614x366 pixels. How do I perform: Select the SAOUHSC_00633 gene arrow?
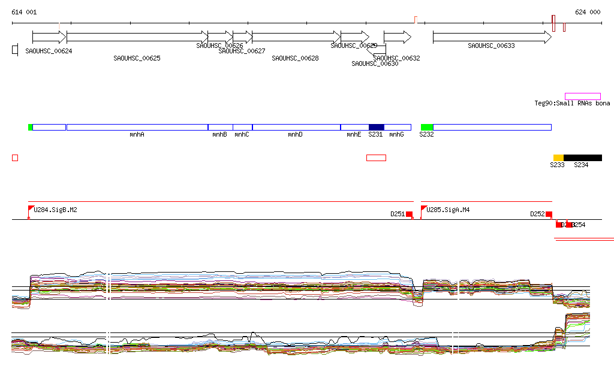pos(491,37)
